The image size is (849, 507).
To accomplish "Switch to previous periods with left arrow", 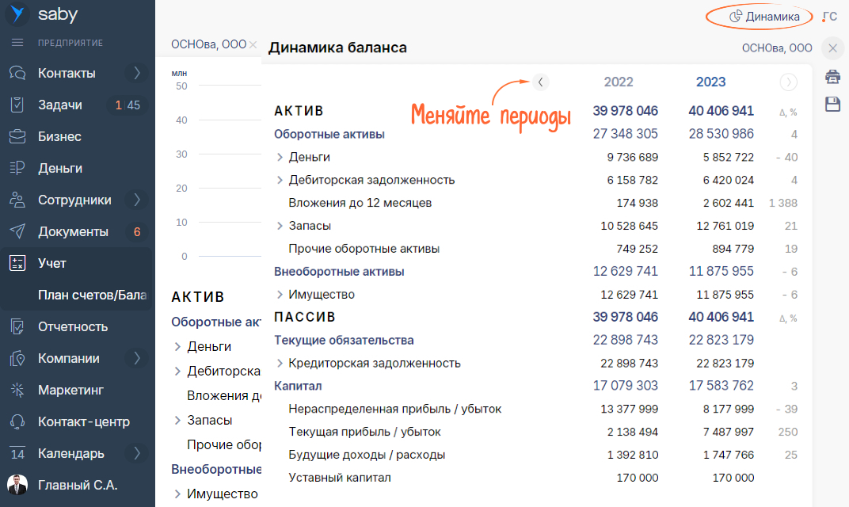I will [540, 82].
